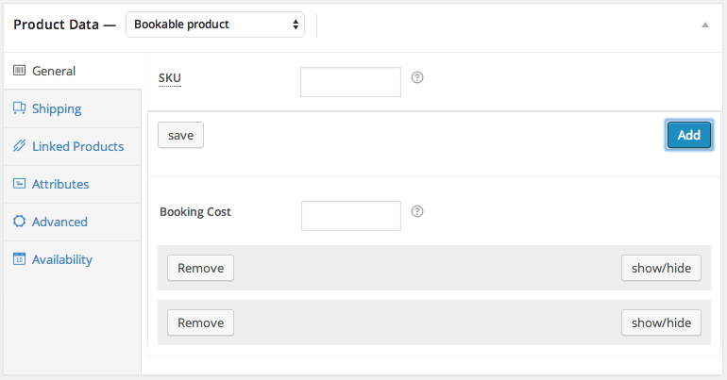
Task: Click the help icon beside Booking Cost
Action: 417,211
